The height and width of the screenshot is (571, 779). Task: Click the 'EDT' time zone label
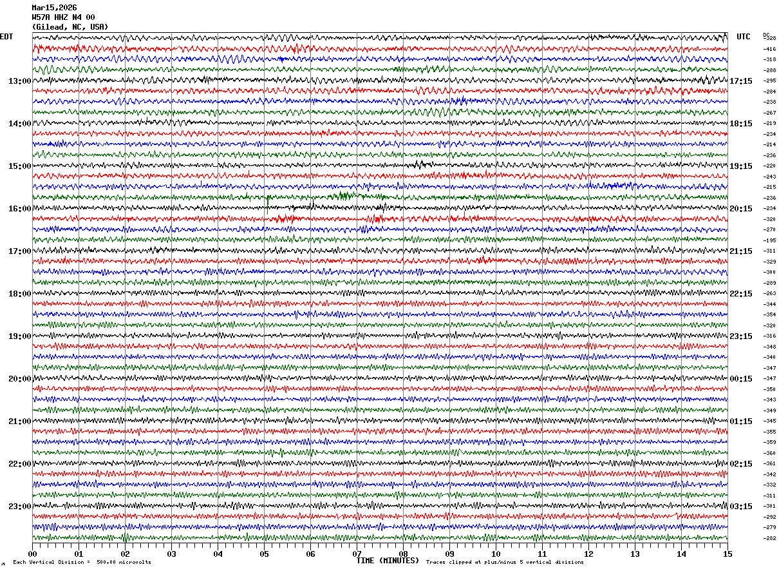(6, 37)
